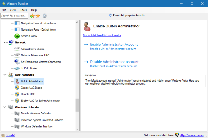The width and height of the screenshot is (208, 138).
Task: Click Reset this page to defaults
Action: click(x=129, y=16)
